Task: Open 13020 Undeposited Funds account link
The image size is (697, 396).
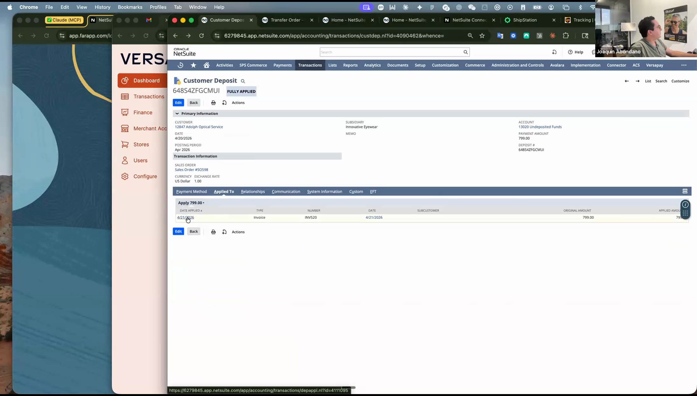Action: pyautogui.click(x=540, y=127)
